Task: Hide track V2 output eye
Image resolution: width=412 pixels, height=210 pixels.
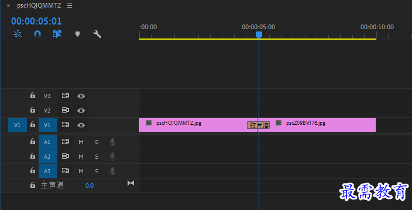Action: [x=81, y=110]
